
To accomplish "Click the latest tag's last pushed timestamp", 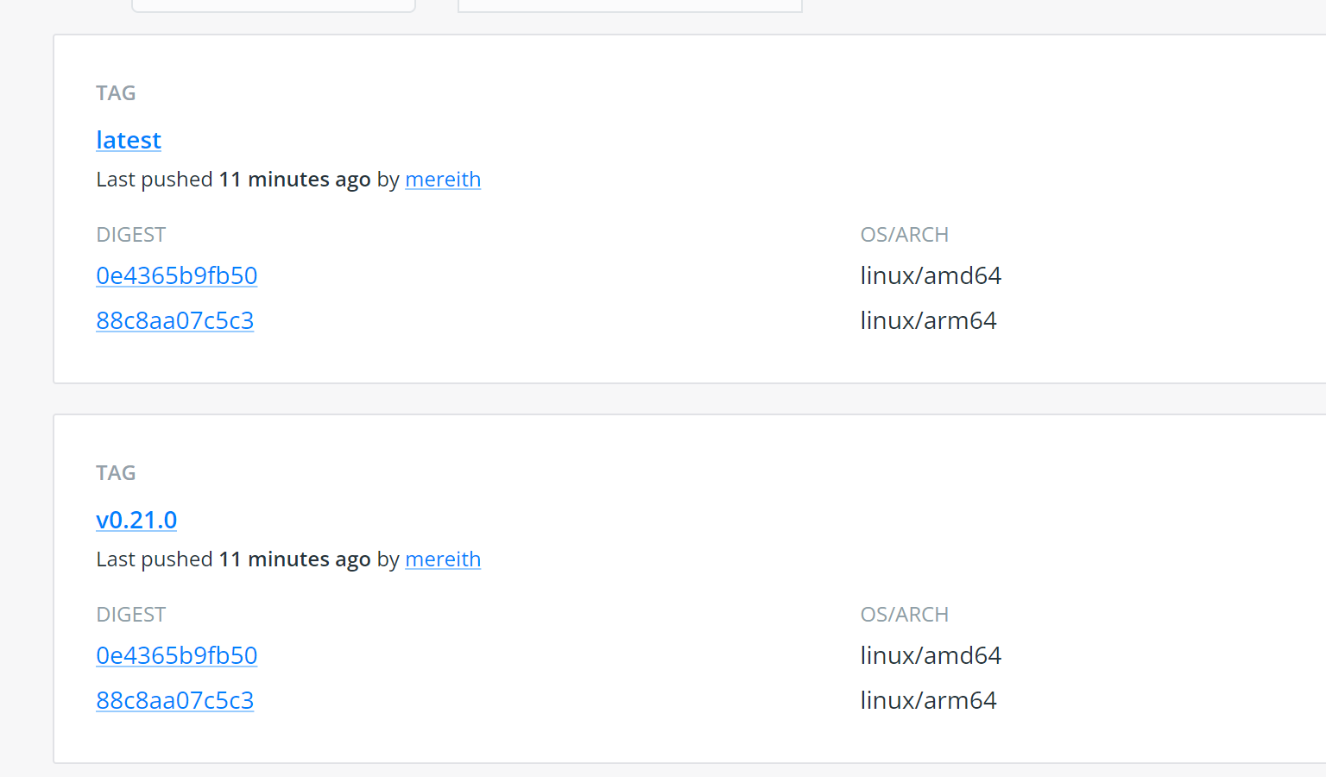I will [294, 179].
